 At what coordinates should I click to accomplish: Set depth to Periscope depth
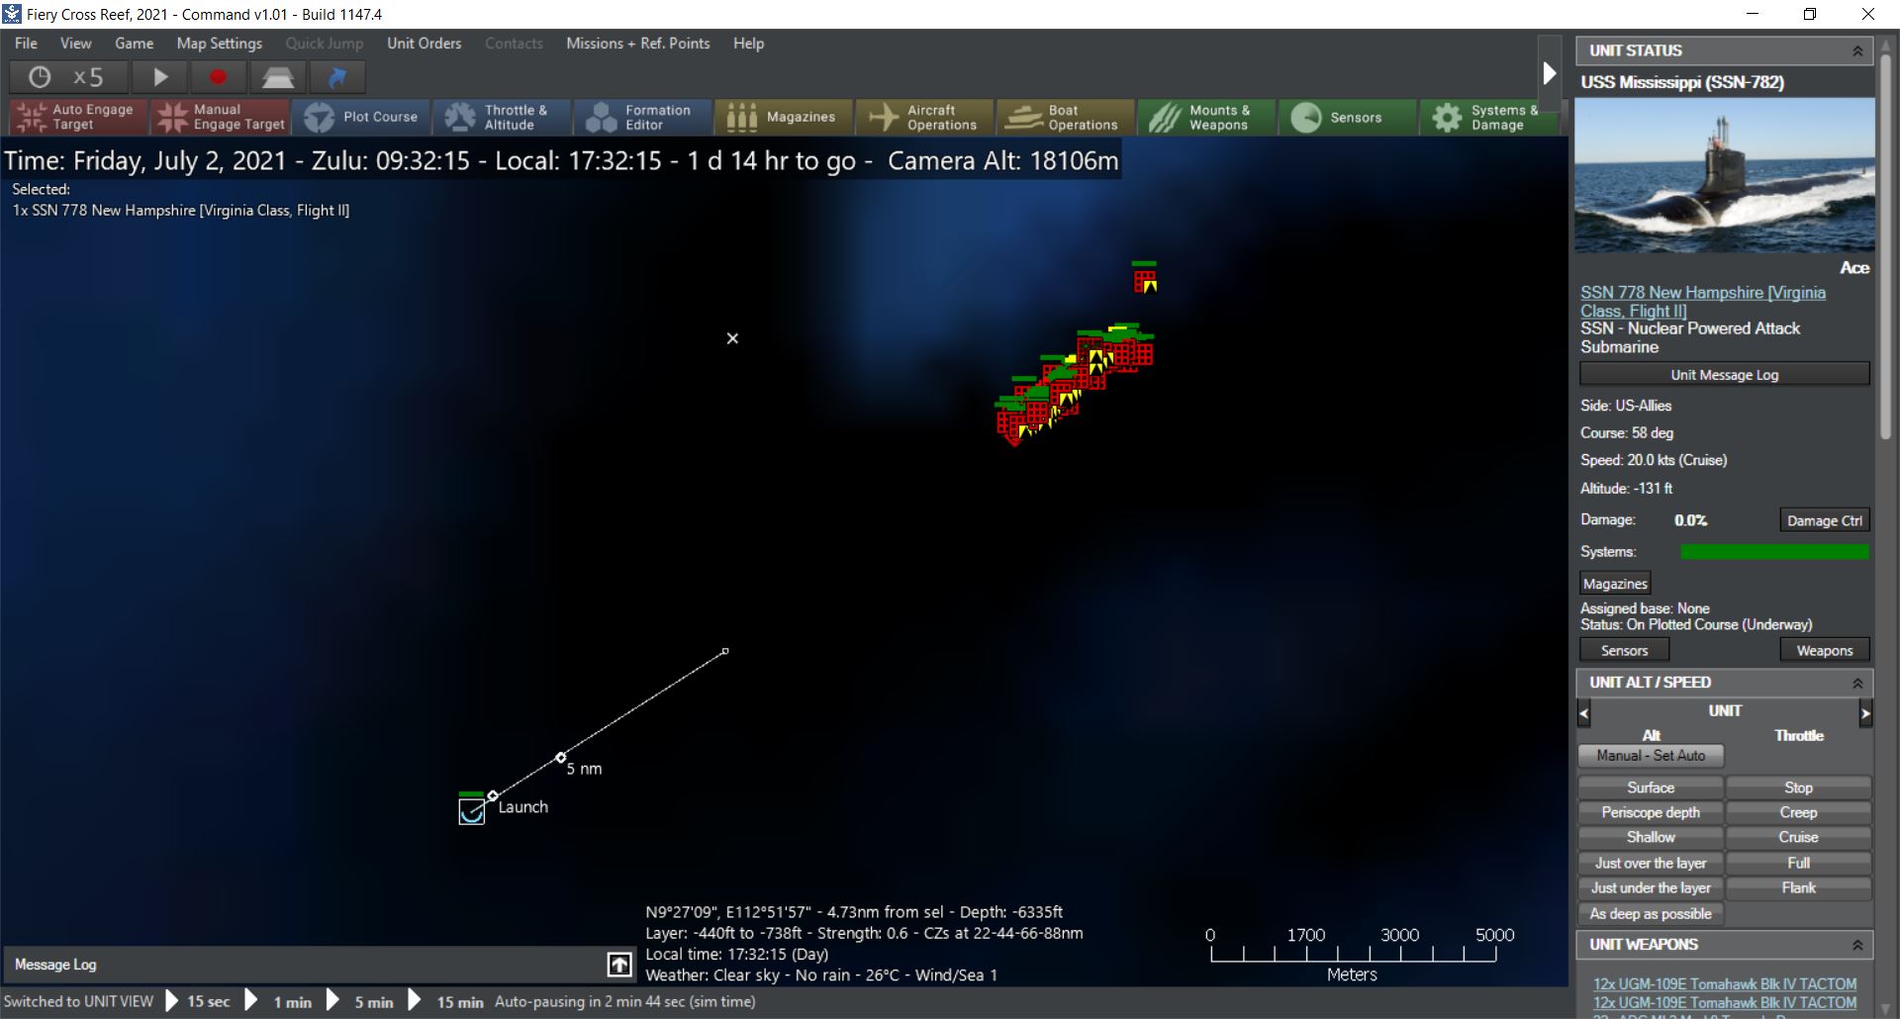click(x=1651, y=812)
